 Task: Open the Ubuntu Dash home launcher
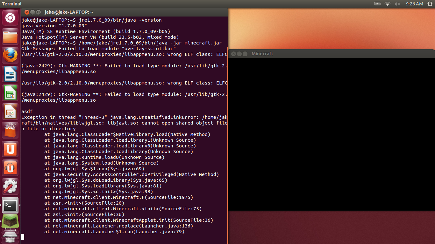10,18
